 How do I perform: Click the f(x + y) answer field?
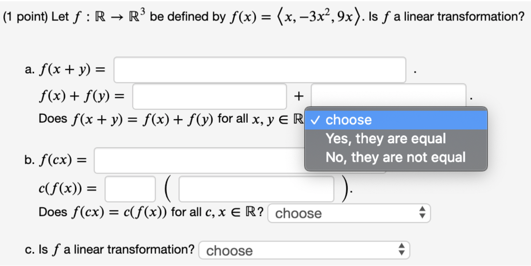pos(260,70)
